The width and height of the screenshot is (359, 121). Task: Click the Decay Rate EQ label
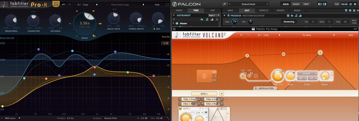[7, 38]
